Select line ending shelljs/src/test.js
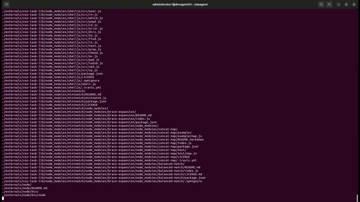This screenshot has width=360, height=202. (x=52, y=46)
